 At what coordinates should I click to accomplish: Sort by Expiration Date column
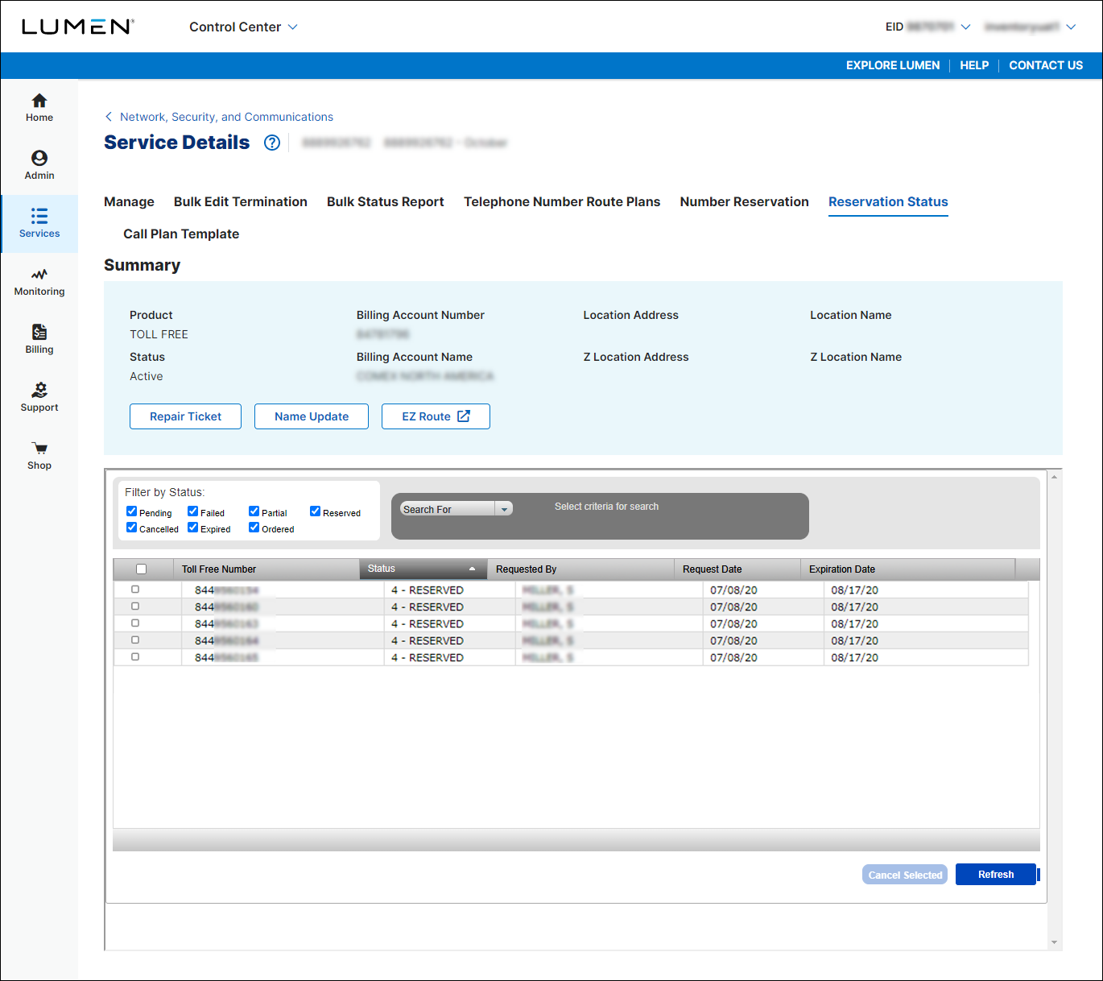point(908,569)
